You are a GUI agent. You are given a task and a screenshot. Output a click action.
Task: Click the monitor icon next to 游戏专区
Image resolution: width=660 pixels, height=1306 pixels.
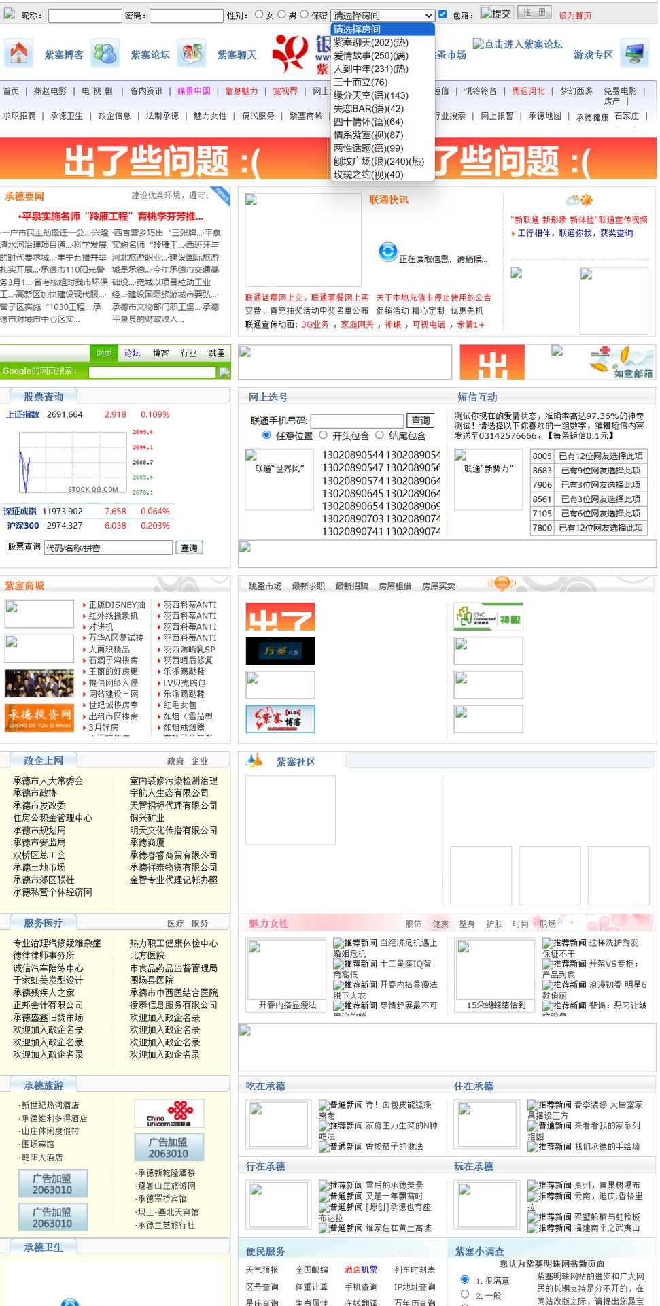pyautogui.click(x=635, y=53)
